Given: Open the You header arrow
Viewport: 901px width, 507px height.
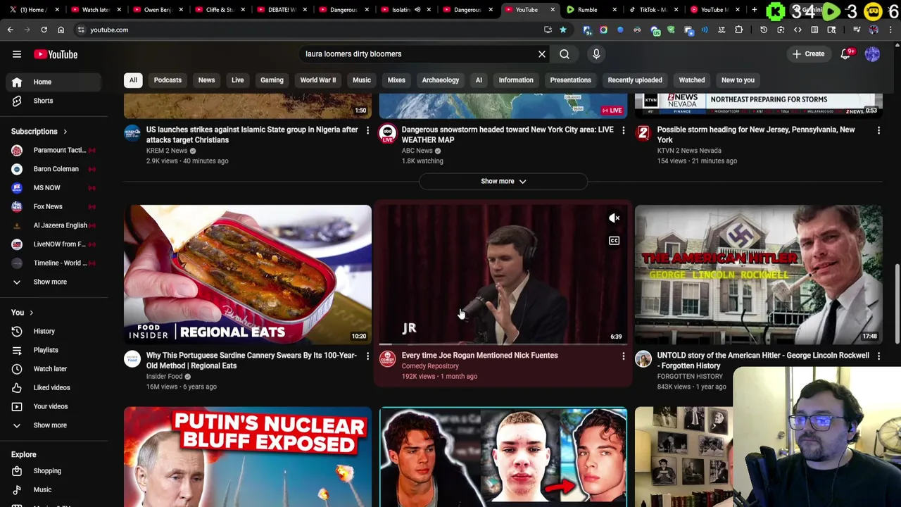Looking at the screenshot, I should tap(31, 313).
